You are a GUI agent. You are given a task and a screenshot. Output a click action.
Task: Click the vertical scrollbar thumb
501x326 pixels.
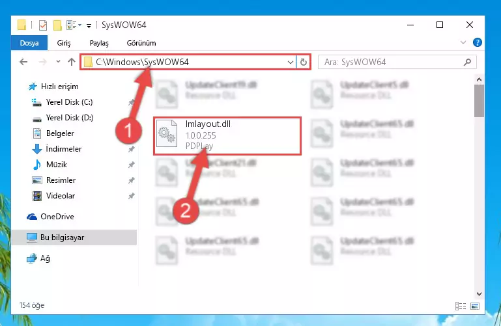click(479, 101)
